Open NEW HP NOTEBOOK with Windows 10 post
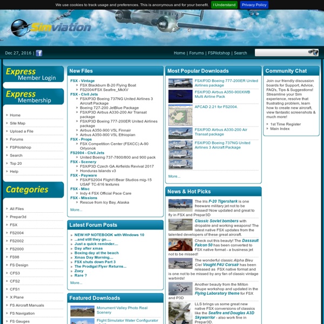The height and width of the screenshot is (324, 324). pos(109,235)
